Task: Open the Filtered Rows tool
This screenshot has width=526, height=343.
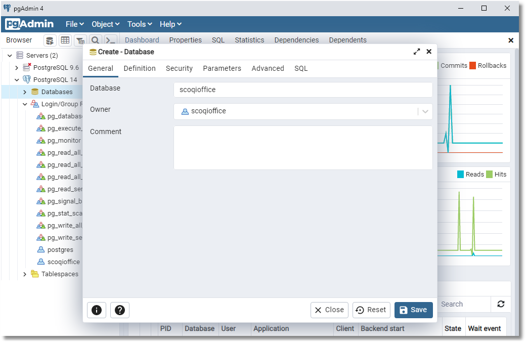Action: pyautogui.click(x=80, y=40)
